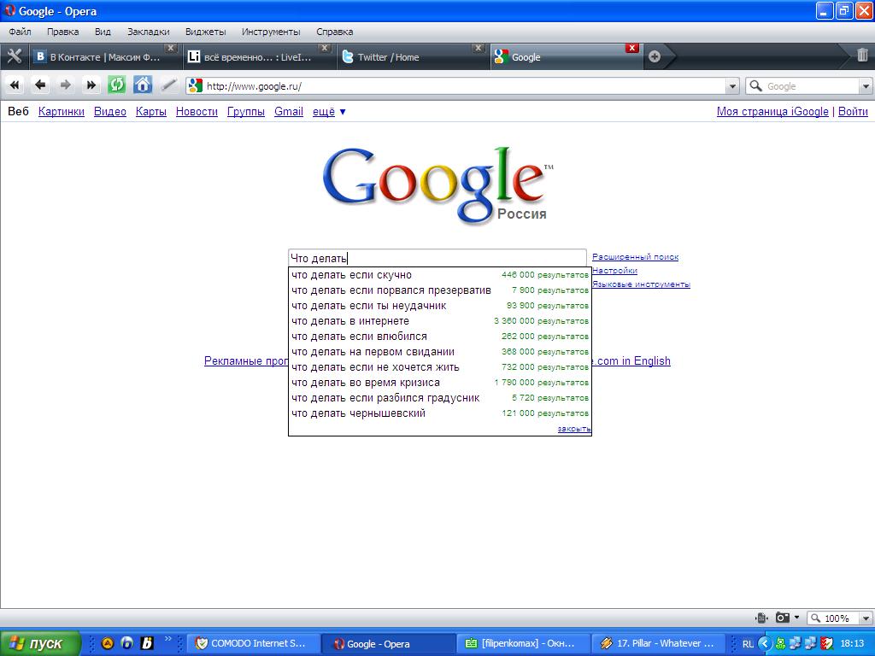Switch to the В Контакте tab
The height and width of the screenshot is (656, 875).
(x=104, y=57)
